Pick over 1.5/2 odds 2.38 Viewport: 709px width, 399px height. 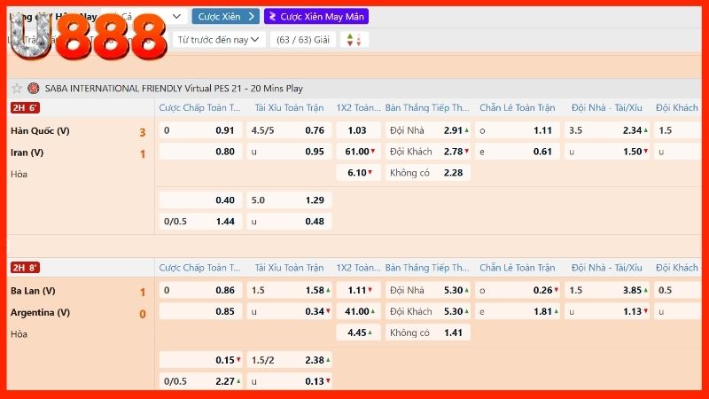click(x=290, y=360)
